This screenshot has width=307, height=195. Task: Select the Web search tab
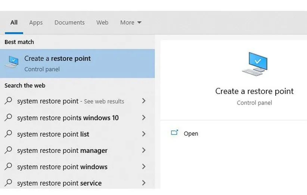pyautogui.click(x=102, y=22)
